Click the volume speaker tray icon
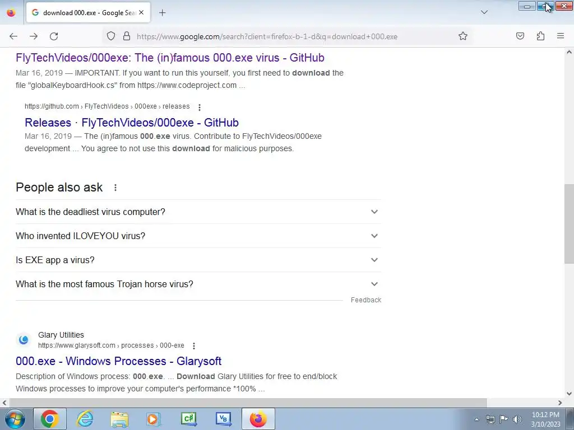The image size is (574, 430). tap(517, 419)
